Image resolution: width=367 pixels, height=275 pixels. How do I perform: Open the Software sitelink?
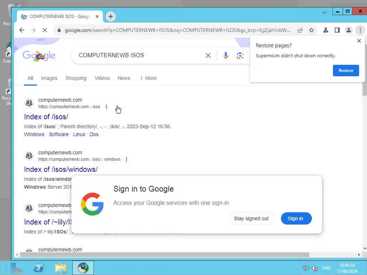coord(59,135)
